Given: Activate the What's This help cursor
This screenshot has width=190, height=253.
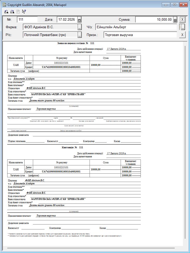Looking at the screenshot, I should (x=24, y=11).
